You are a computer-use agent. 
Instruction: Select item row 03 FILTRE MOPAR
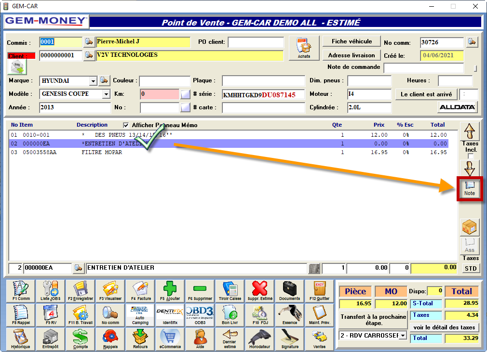pos(229,152)
